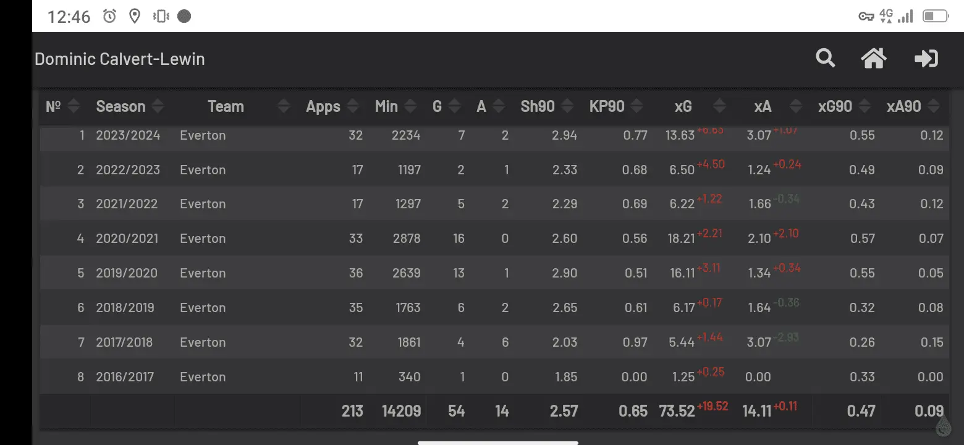The image size is (964, 445).
Task: Tap the login arrow icon
Action: coord(926,59)
